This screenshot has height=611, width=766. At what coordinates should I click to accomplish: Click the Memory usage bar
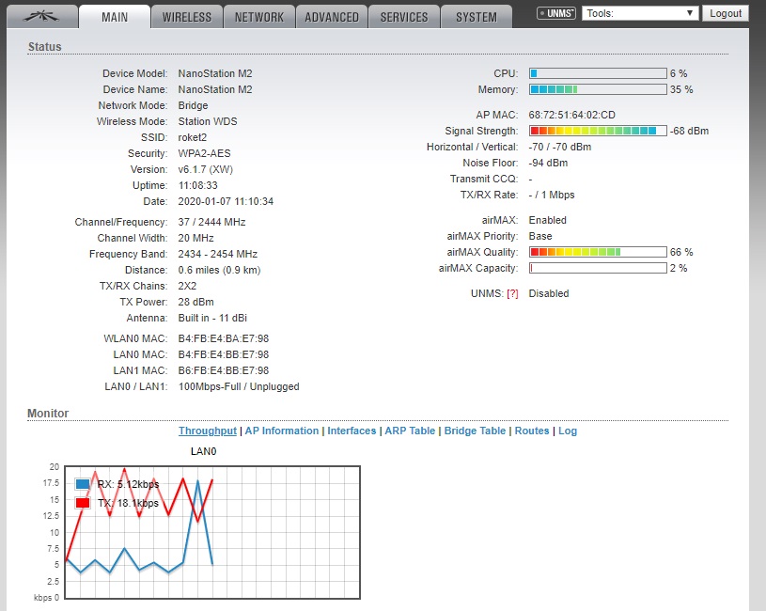pos(598,89)
